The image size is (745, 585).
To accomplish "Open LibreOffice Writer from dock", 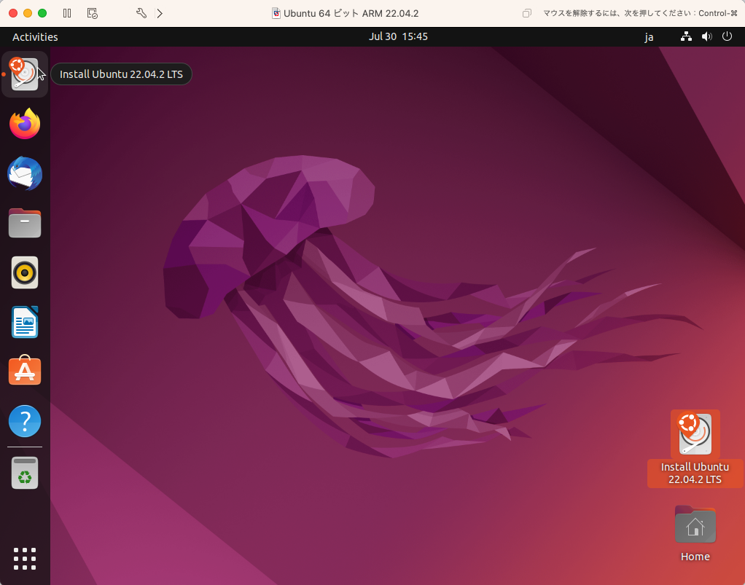I will click(25, 322).
